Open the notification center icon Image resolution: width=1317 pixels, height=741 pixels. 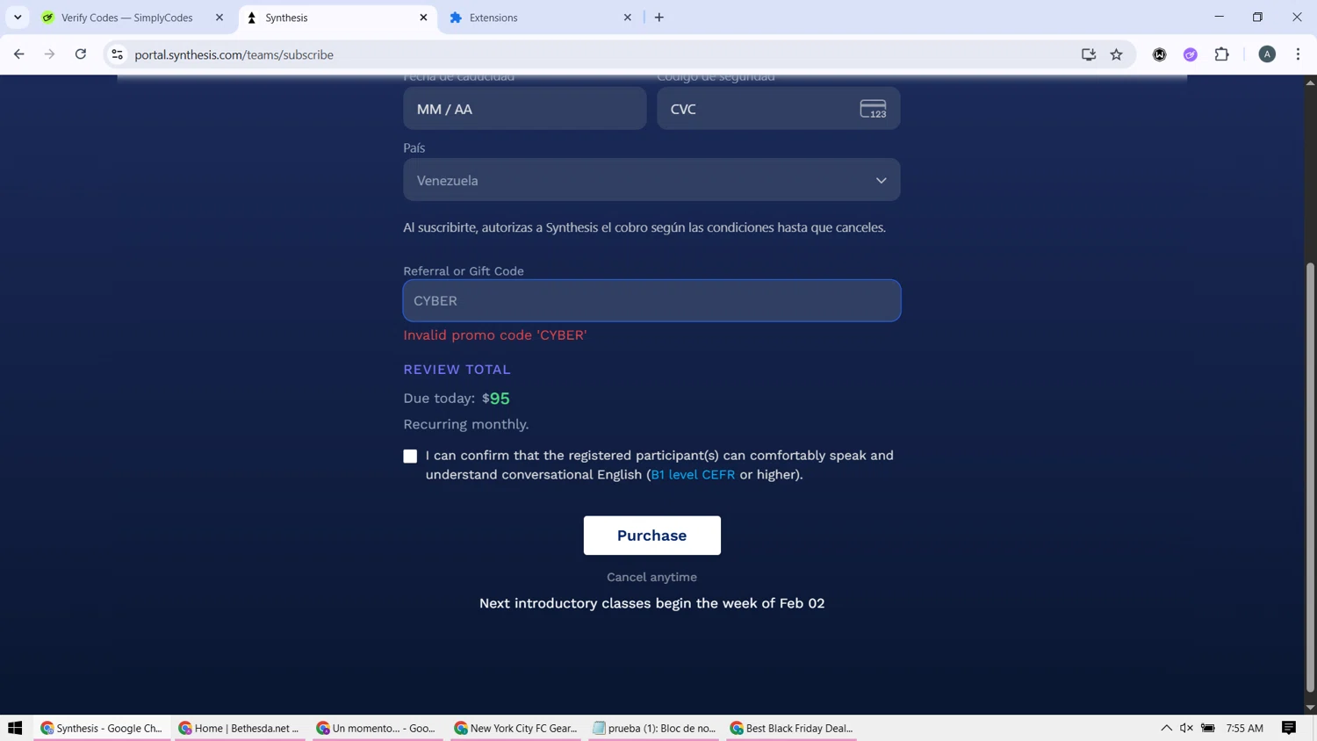pyautogui.click(x=1289, y=728)
